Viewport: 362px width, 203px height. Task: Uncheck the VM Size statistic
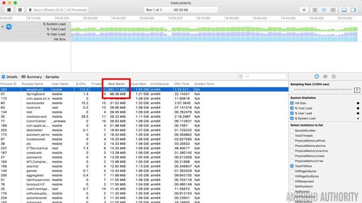(292, 103)
